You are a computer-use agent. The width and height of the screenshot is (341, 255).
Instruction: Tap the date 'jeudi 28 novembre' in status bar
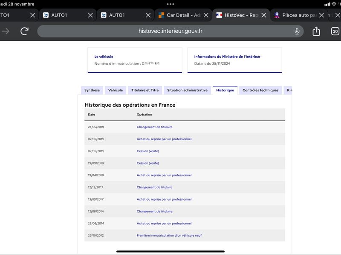(x=17, y=4)
